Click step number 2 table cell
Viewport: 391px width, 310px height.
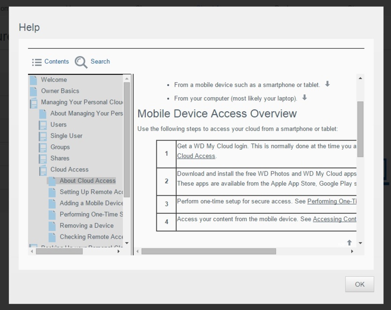click(x=166, y=181)
